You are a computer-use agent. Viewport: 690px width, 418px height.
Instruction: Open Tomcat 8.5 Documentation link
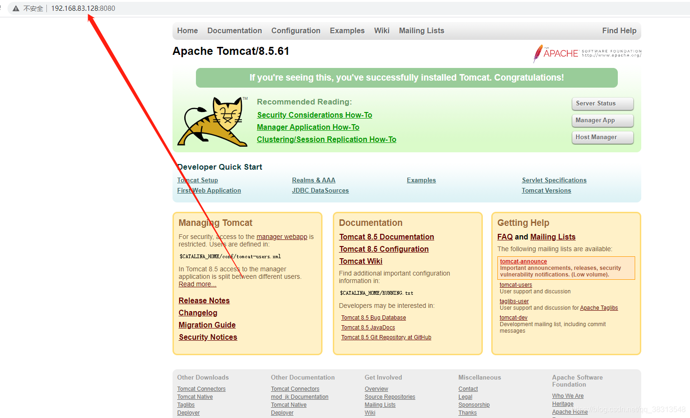point(387,237)
